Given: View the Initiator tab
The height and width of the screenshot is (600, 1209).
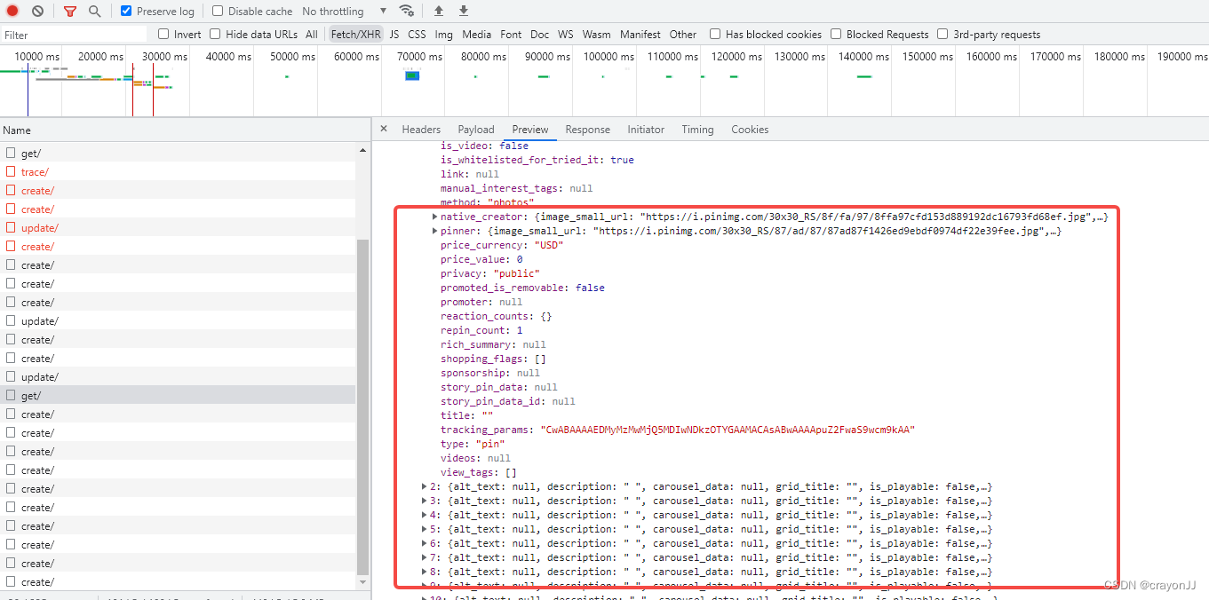Looking at the screenshot, I should tap(646, 130).
